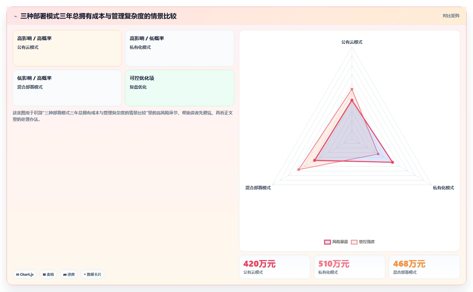Select the 高影响 / 低概率 card

click(x=180, y=48)
